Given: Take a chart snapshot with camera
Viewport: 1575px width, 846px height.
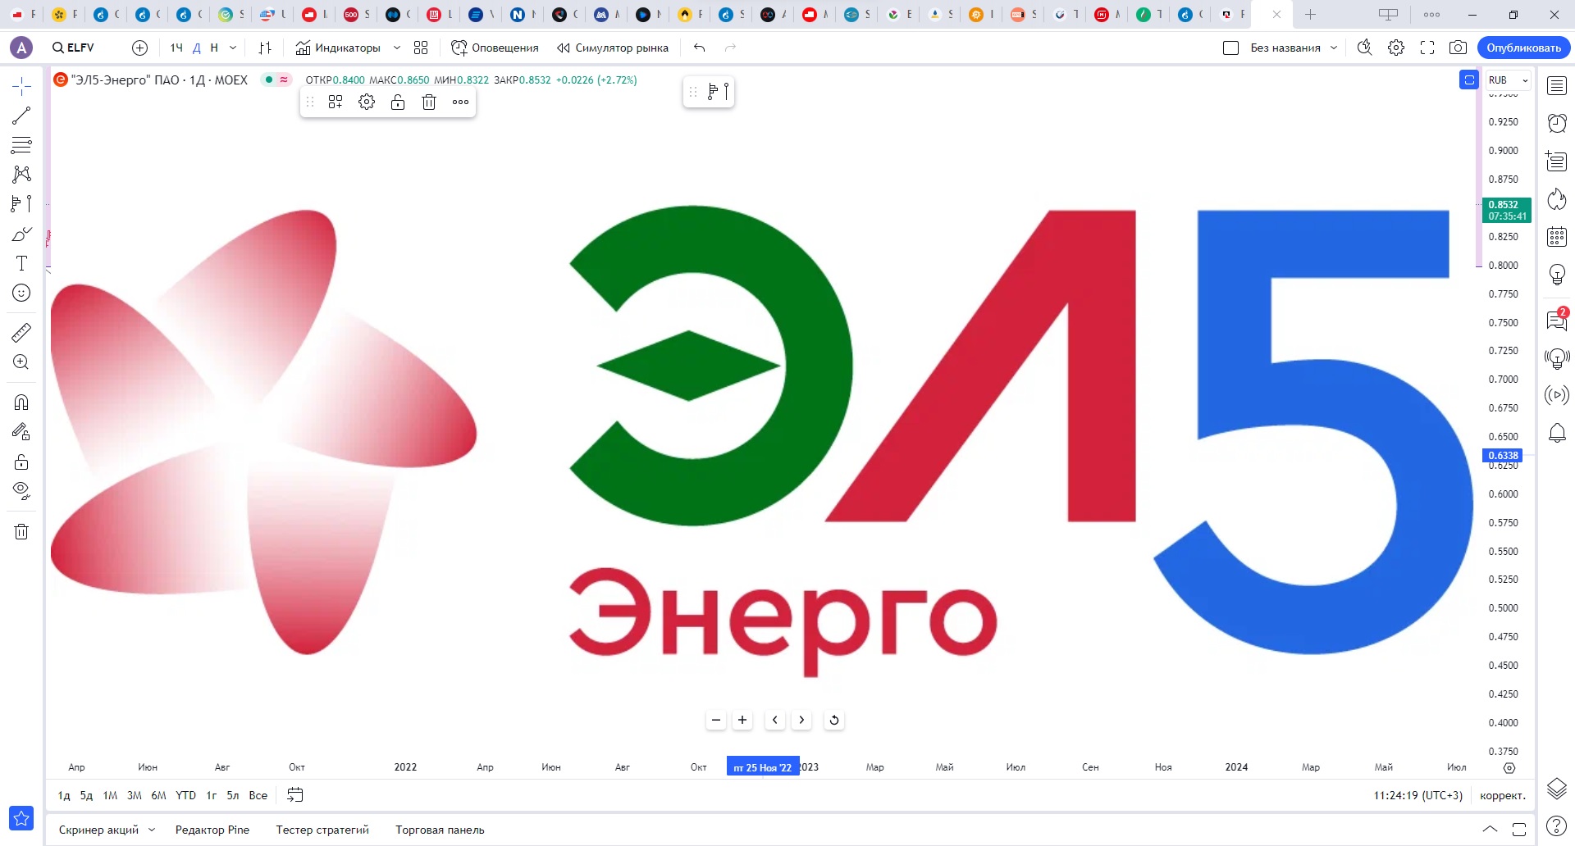Looking at the screenshot, I should pyautogui.click(x=1458, y=48).
